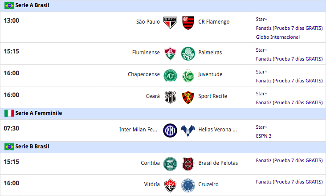Open Star+ link for São Paulo match
Image resolution: width=326 pixels, height=196 pixels.
(x=261, y=19)
